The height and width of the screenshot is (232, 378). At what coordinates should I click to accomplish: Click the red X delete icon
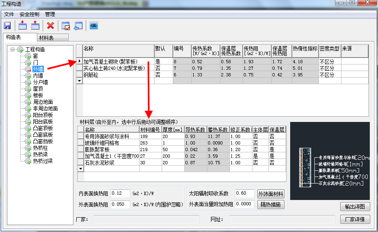coord(50,25)
